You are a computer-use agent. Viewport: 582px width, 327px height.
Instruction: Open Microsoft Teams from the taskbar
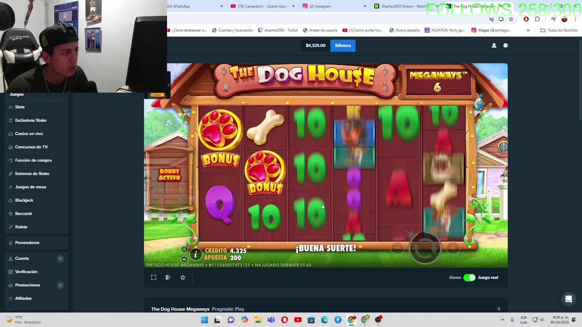[x=271, y=320]
